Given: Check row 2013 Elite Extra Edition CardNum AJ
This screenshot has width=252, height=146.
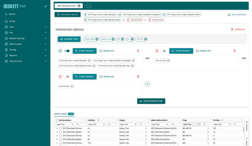Looking at the screenshot, I should (x=61, y=132).
